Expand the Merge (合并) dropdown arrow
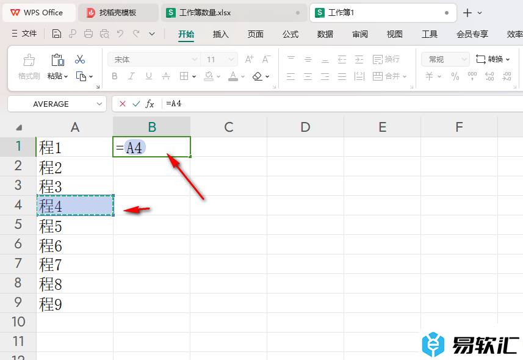This screenshot has width=523, height=360. (x=405, y=77)
